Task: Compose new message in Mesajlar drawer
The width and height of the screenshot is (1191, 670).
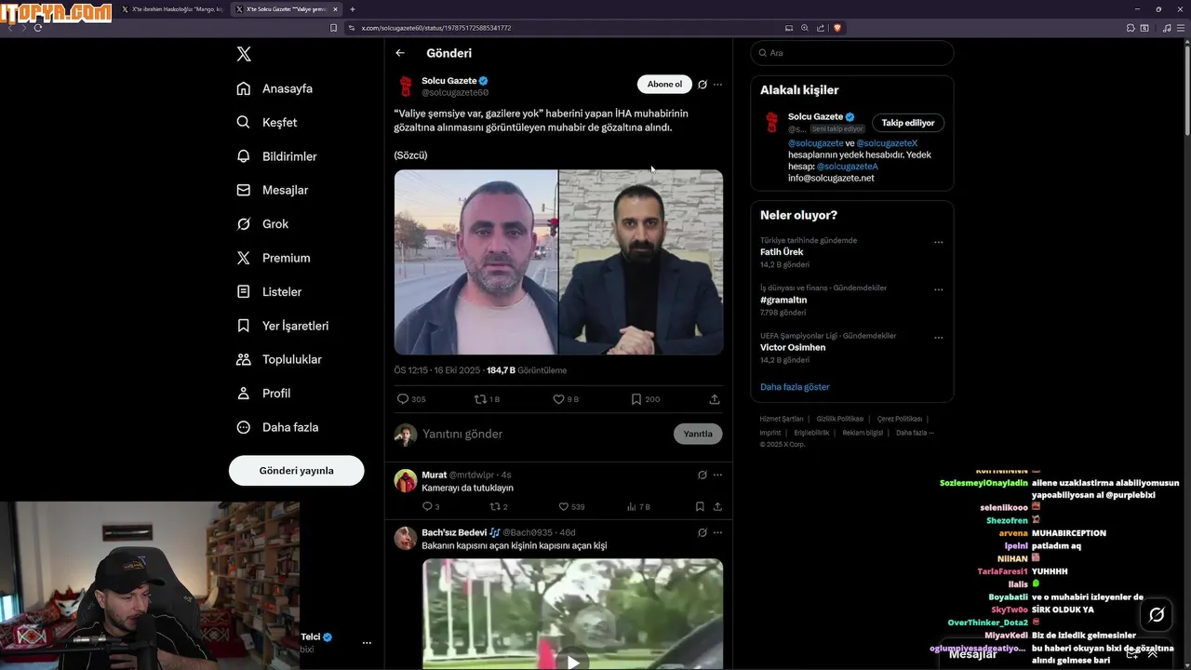Action: point(1132,654)
